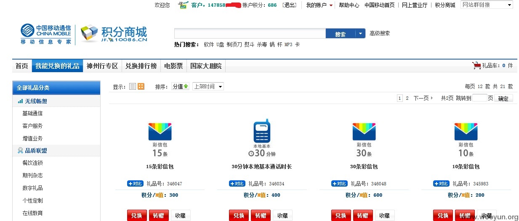Open the 客户服务 category

click(32, 126)
